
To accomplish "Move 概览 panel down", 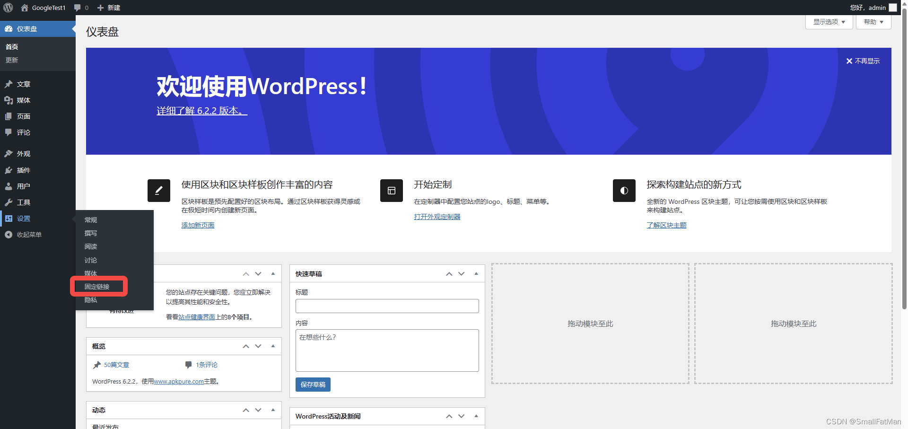I will (258, 346).
